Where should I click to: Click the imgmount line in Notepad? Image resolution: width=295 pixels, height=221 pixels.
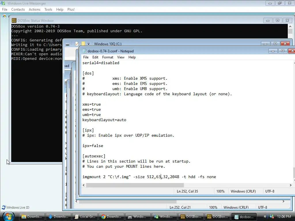coord(149,177)
